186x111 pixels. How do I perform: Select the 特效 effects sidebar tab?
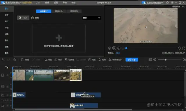[7, 21]
